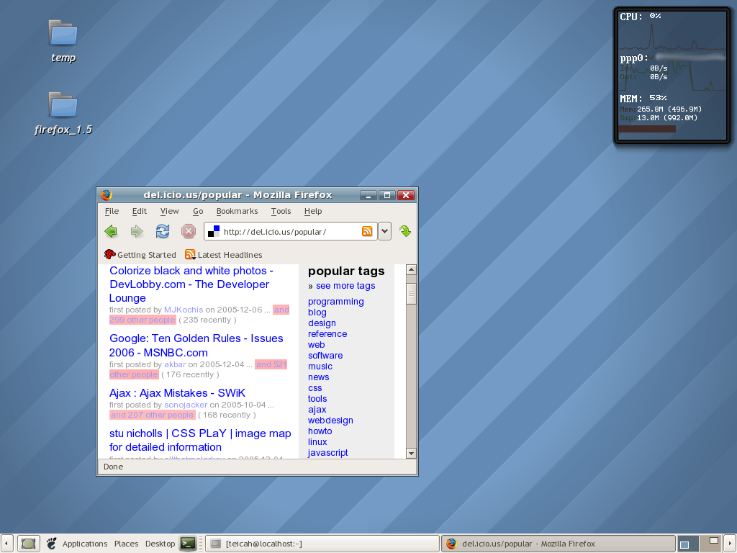Screen dimensions: 737x553
Task: Select the blog tag
Action: pos(317,313)
